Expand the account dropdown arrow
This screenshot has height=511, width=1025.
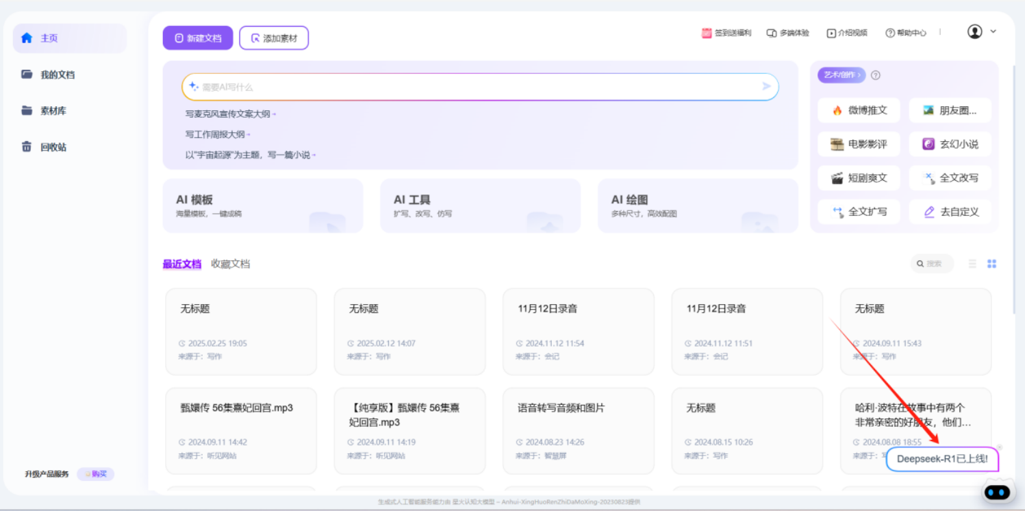tap(993, 32)
